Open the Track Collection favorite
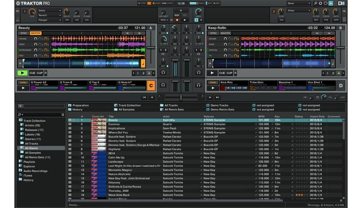This screenshot has height=208, width=362. click(x=127, y=105)
